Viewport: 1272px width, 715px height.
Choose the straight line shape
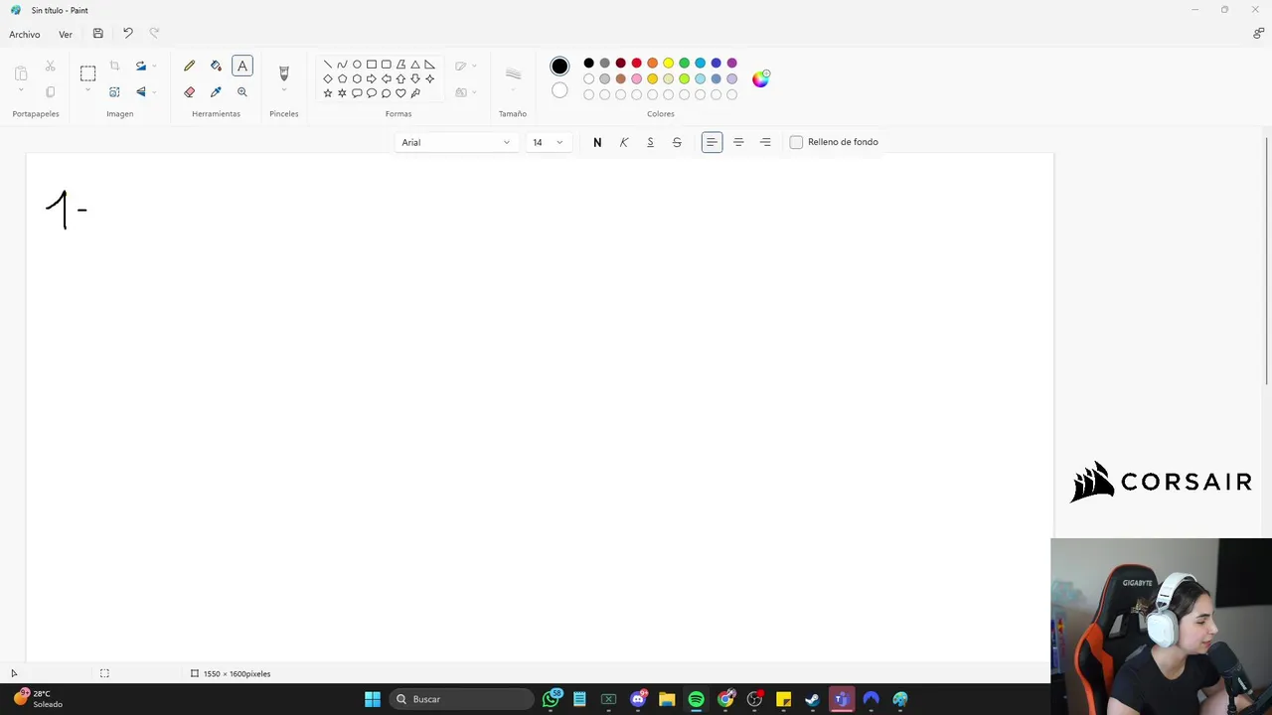(328, 65)
